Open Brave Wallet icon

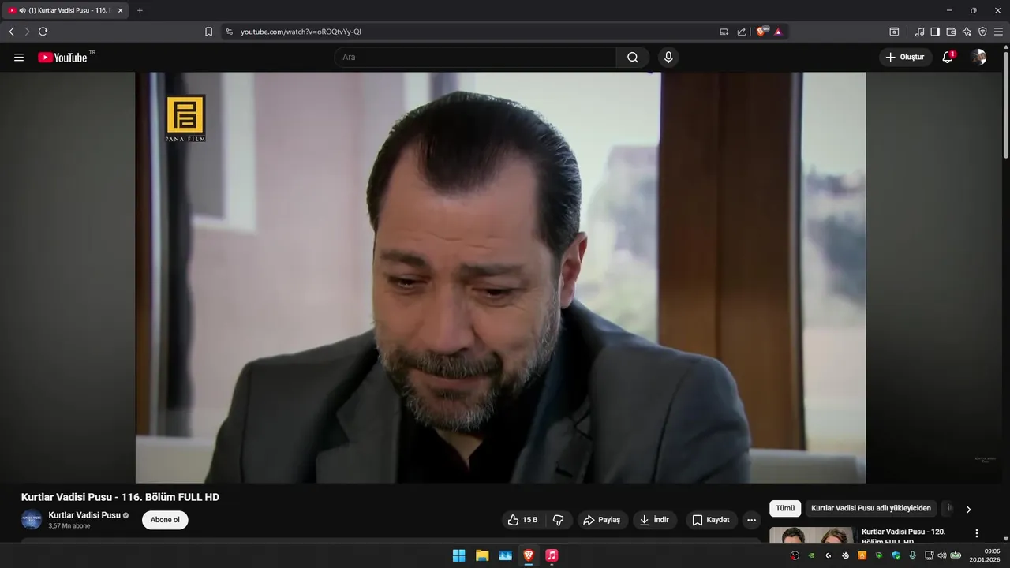pyautogui.click(x=951, y=32)
